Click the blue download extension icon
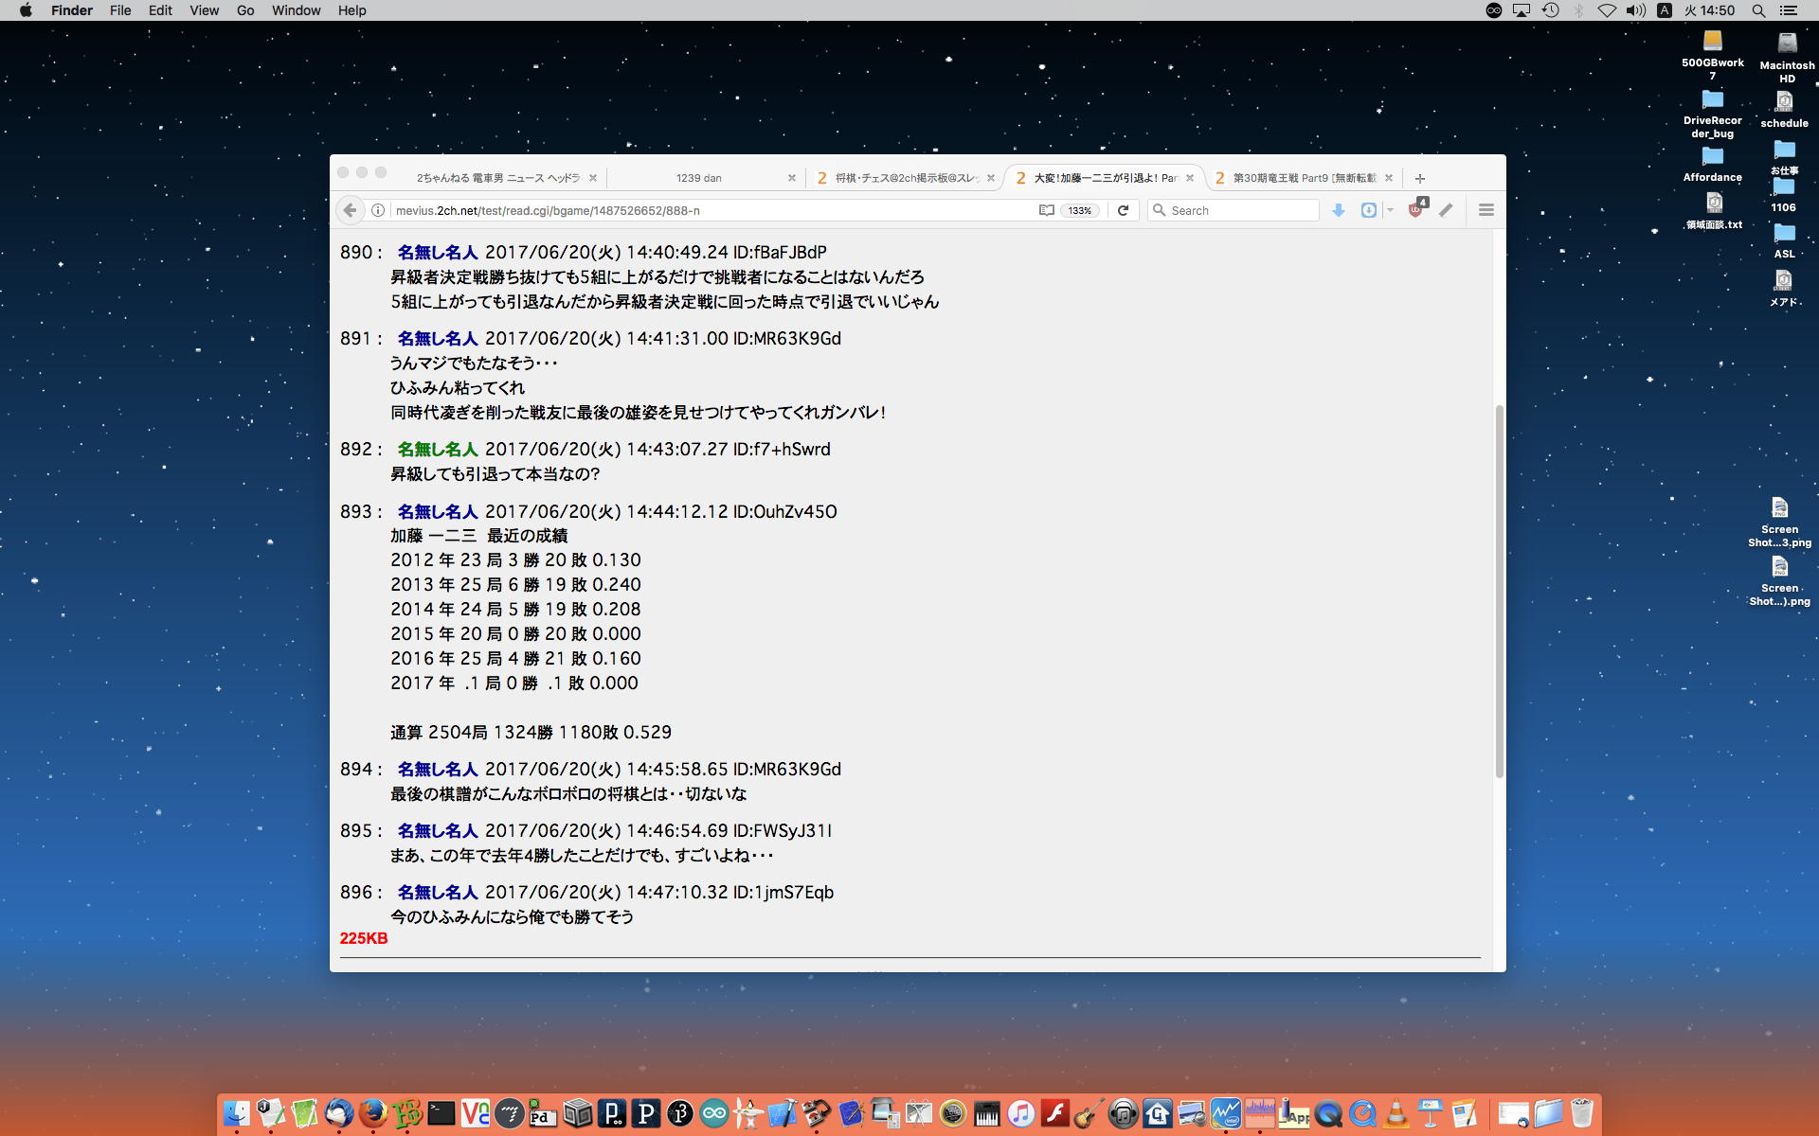 tap(1368, 210)
